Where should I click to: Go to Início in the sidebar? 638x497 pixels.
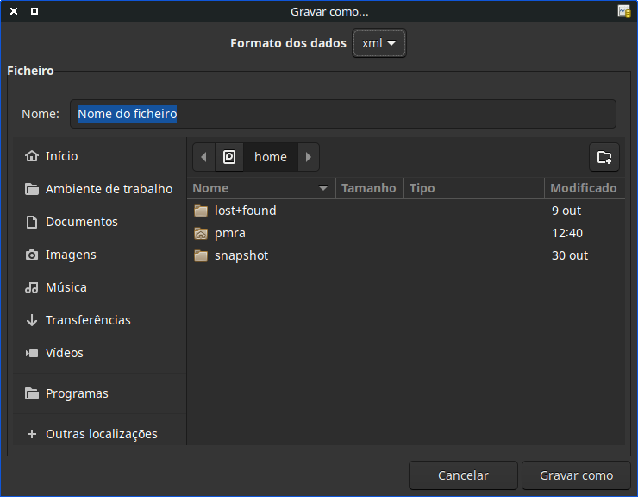(100, 156)
